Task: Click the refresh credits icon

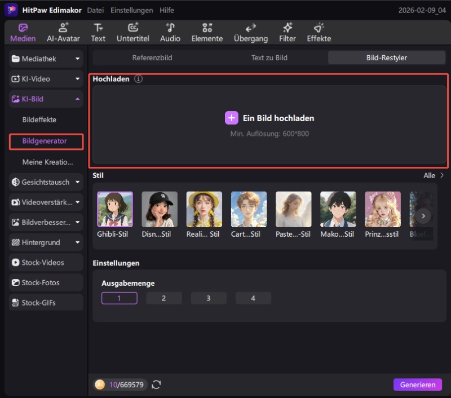Action: pyautogui.click(x=156, y=384)
